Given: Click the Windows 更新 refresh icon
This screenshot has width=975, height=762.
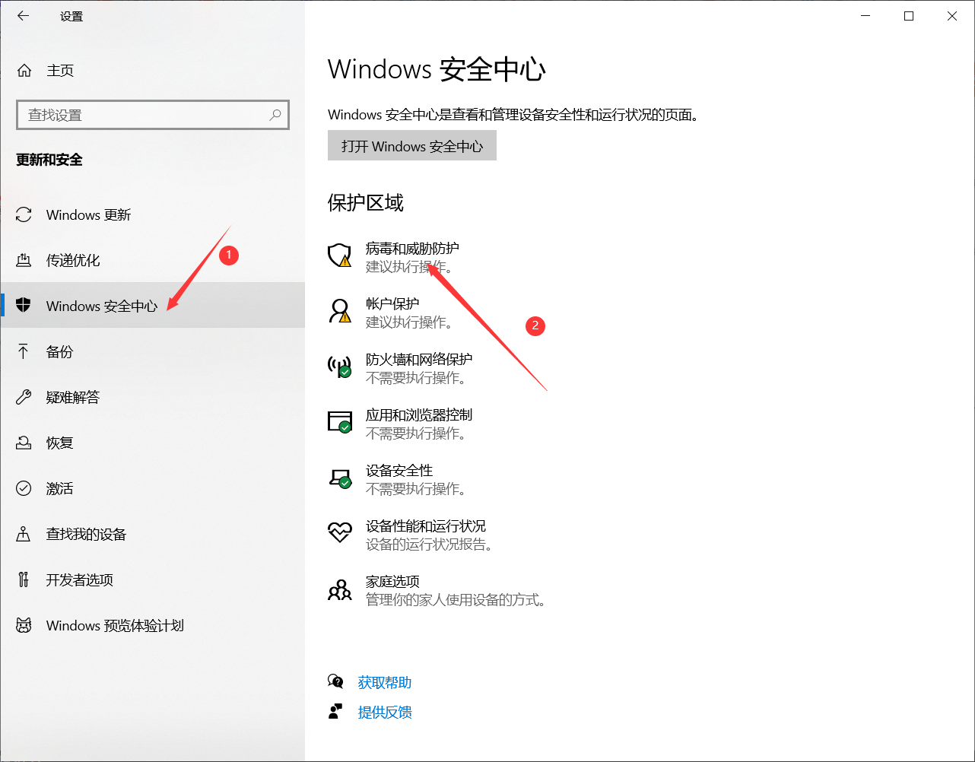Looking at the screenshot, I should point(24,215).
